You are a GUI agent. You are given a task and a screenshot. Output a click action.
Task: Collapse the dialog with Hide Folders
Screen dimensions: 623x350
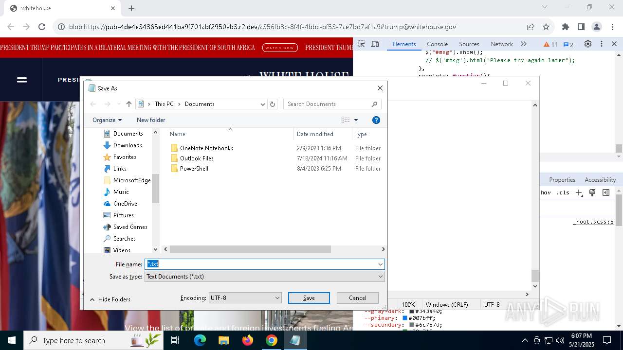tap(110, 299)
